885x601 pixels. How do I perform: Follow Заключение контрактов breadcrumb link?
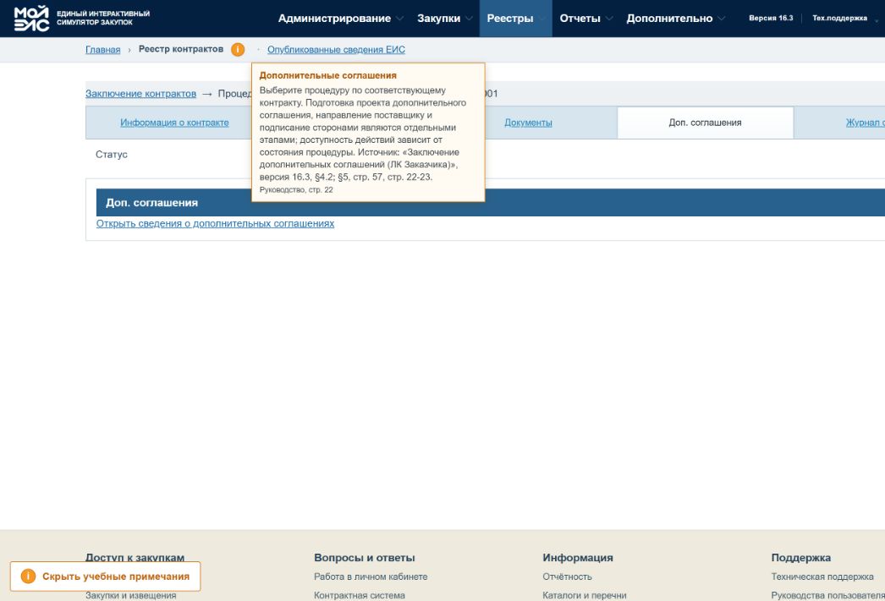pyautogui.click(x=140, y=94)
